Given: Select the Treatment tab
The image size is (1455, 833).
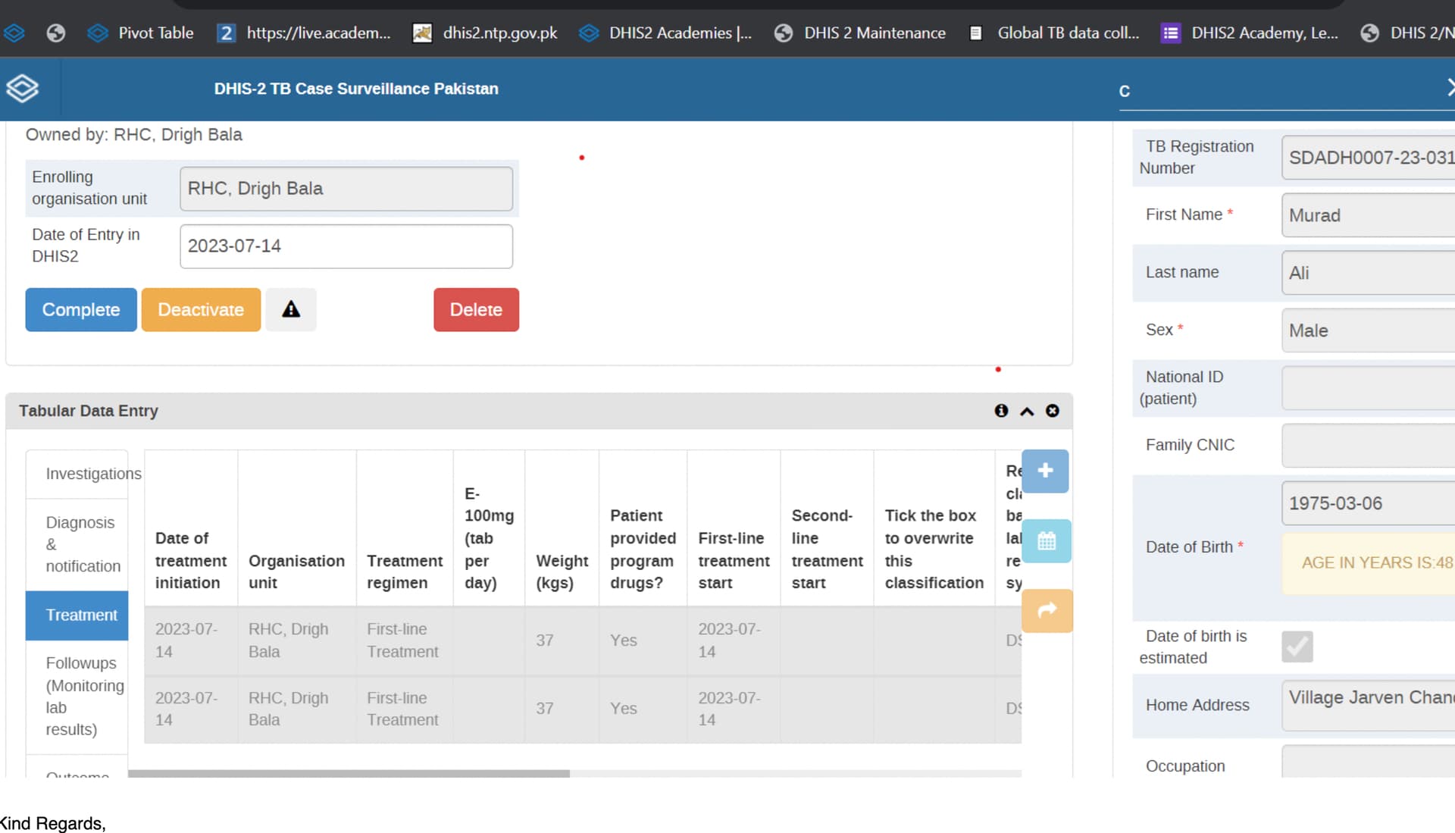Looking at the screenshot, I should point(77,615).
